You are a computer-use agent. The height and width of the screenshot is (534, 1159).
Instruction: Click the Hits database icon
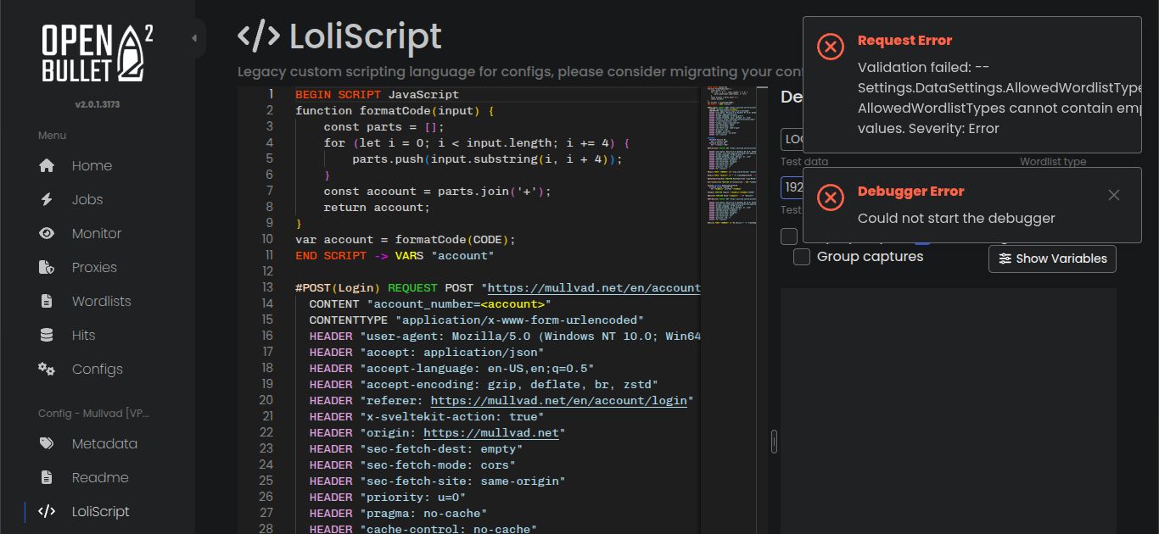(x=47, y=335)
